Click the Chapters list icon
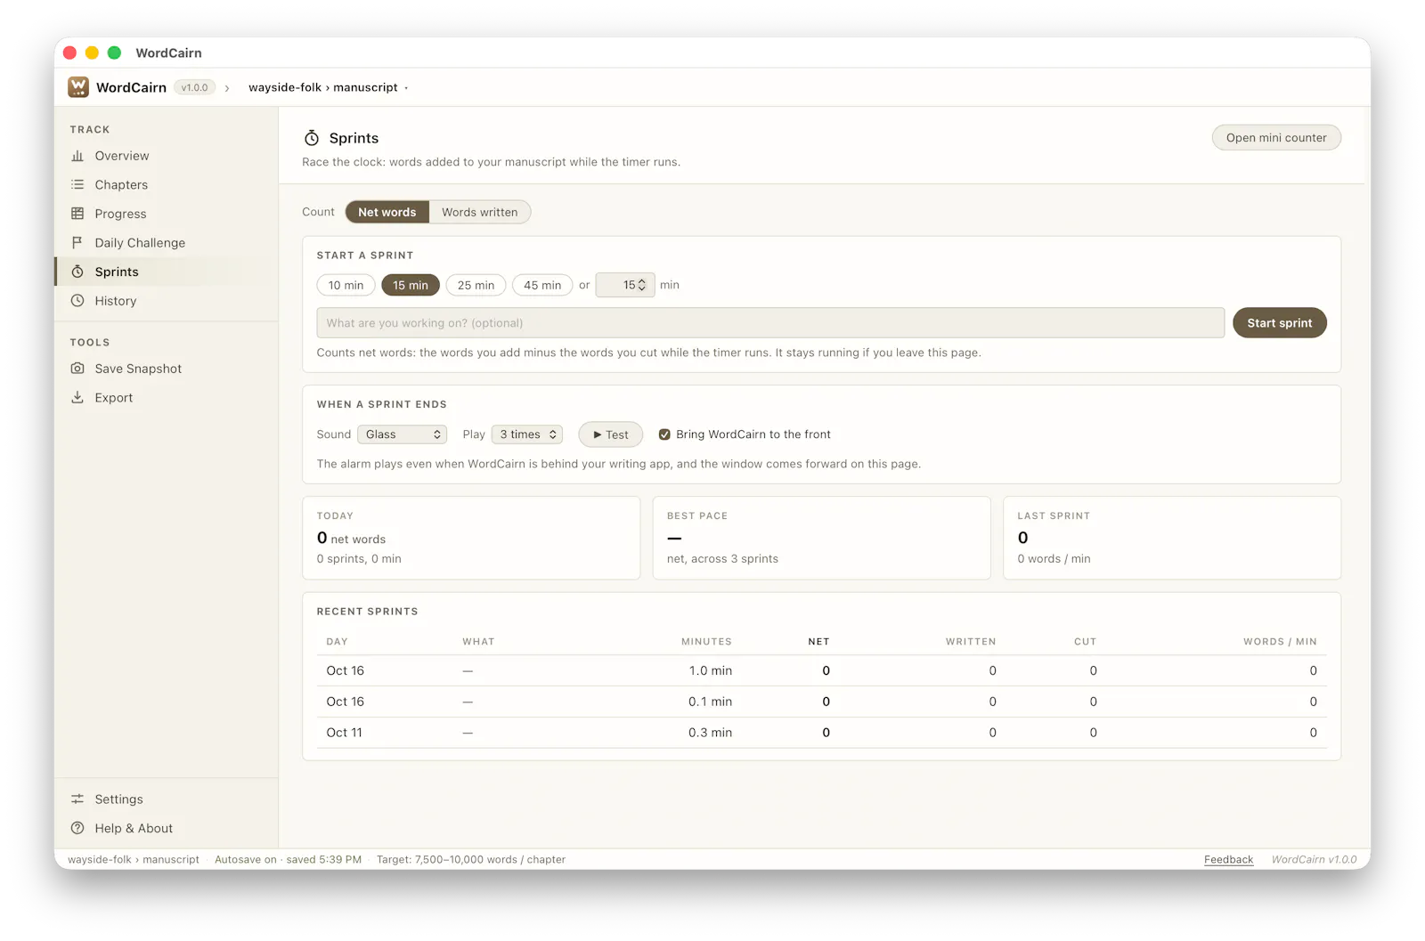 coord(77,184)
